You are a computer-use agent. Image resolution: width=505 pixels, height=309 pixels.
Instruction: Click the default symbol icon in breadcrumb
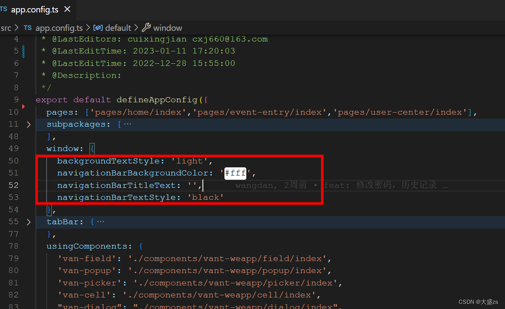(x=98, y=28)
